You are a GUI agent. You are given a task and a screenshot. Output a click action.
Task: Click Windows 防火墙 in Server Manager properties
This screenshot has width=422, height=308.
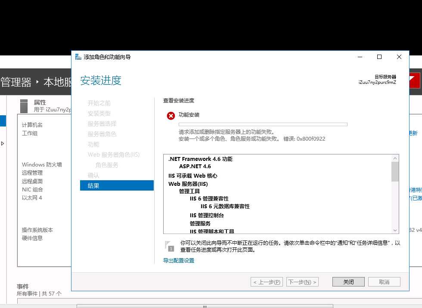tap(42, 164)
